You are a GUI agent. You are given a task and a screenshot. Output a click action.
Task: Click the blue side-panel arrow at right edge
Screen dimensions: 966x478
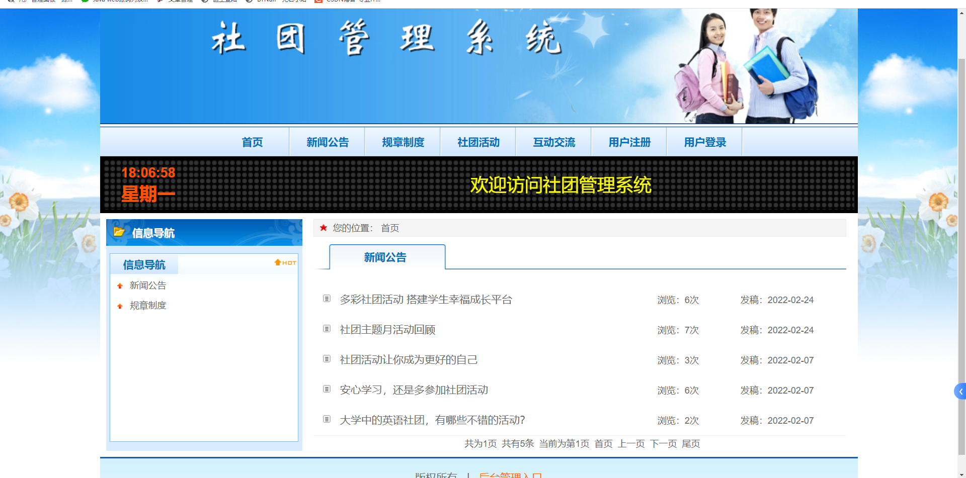tap(960, 391)
